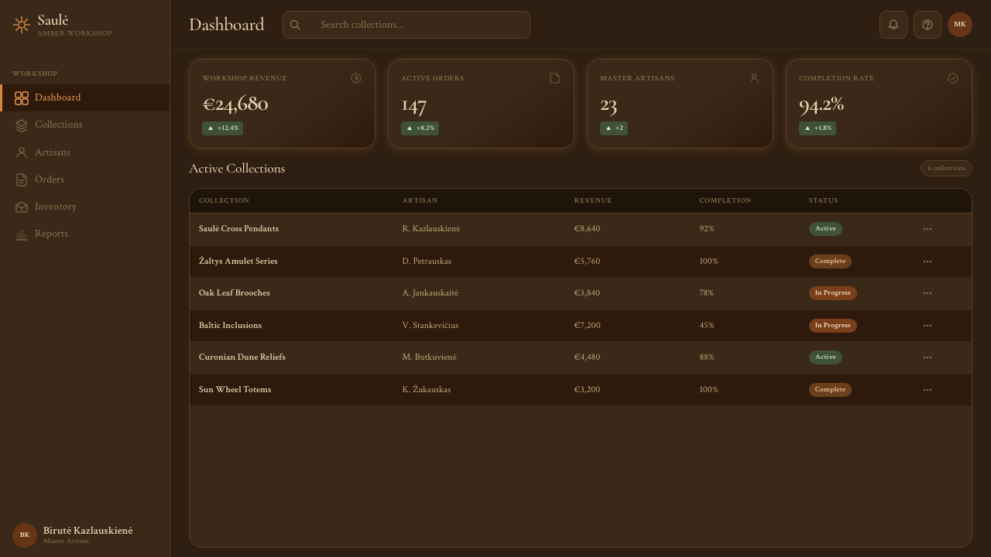Click Complete status of Sun Wheel Totems
The width and height of the screenshot is (991, 557).
point(830,390)
